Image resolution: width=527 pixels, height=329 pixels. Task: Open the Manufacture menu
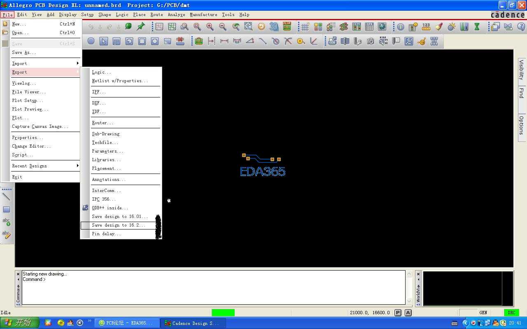tap(203, 14)
